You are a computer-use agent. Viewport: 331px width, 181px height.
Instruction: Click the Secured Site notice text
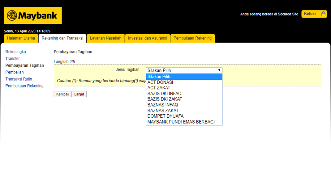tap(269, 14)
